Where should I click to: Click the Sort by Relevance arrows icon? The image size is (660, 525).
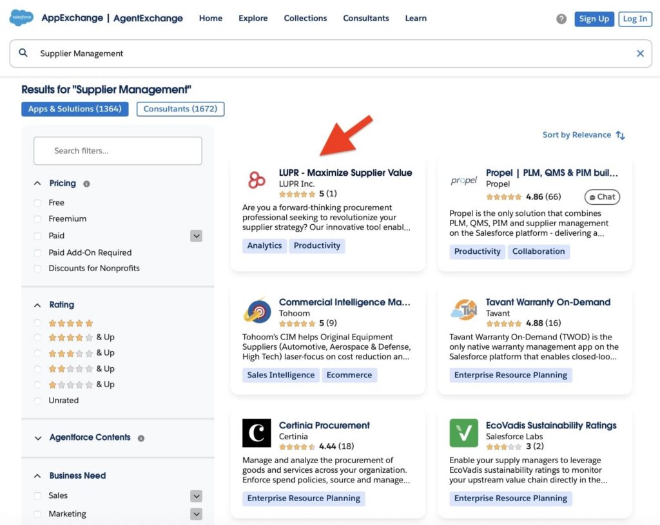(619, 135)
